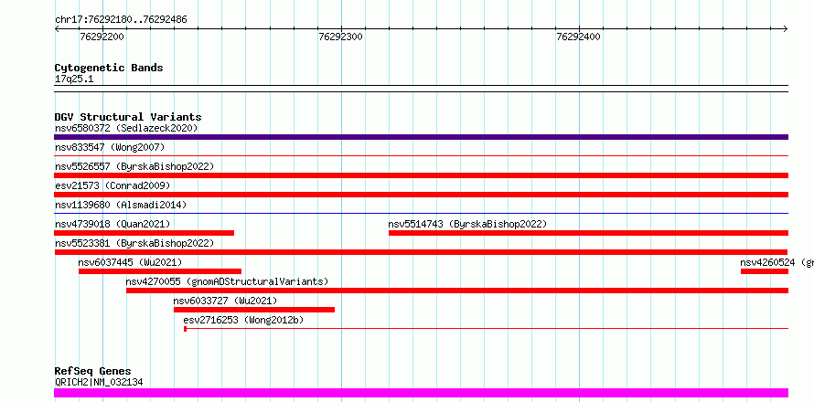Viewport: 814px width, 402px height.
Task: Click the 76292200 ruler coordinate
Action: coord(102,37)
